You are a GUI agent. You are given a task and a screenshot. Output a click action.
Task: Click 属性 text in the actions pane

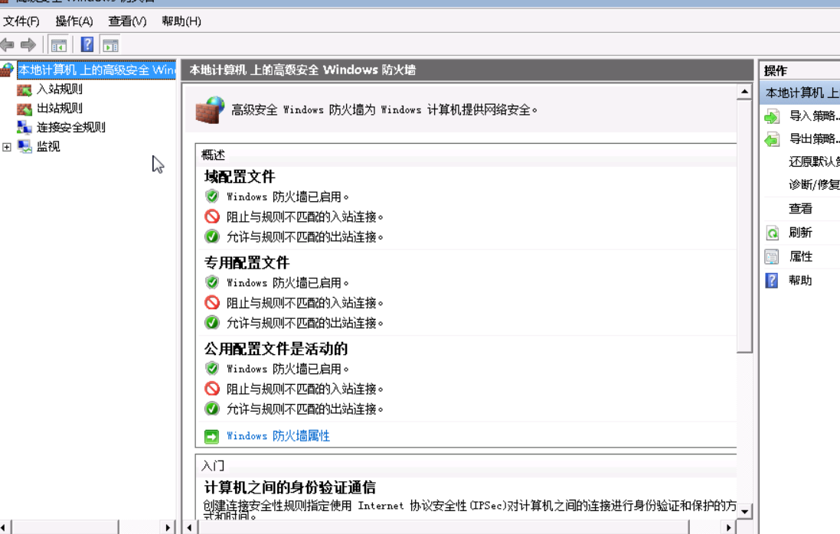pyautogui.click(x=800, y=256)
